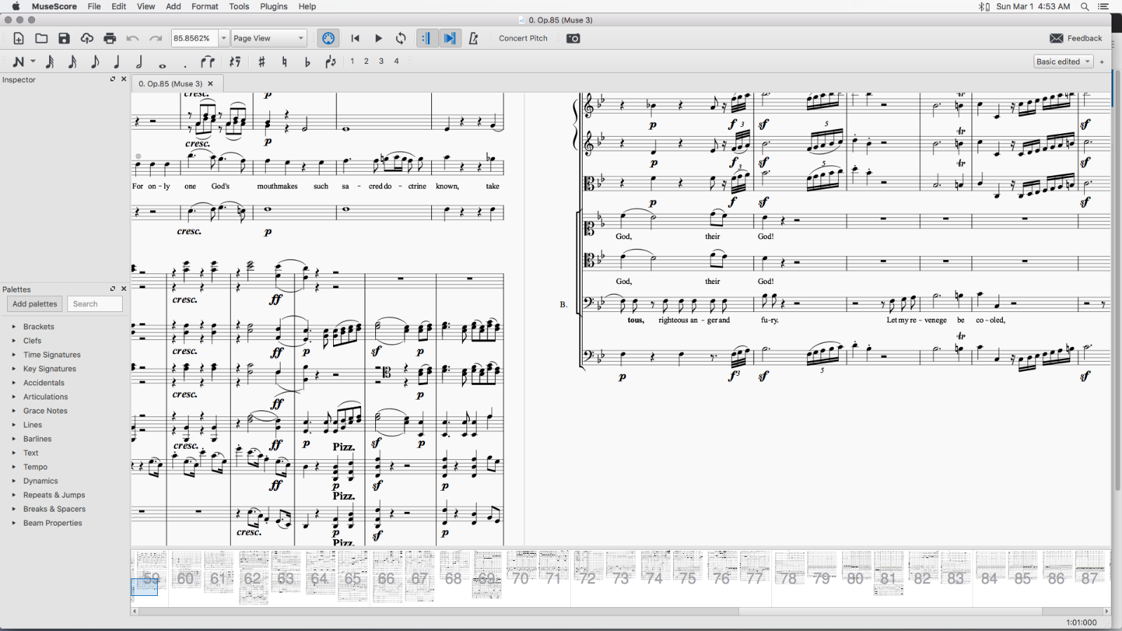Open the File menu
1122x631 pixels.
[x=94, y=6]
